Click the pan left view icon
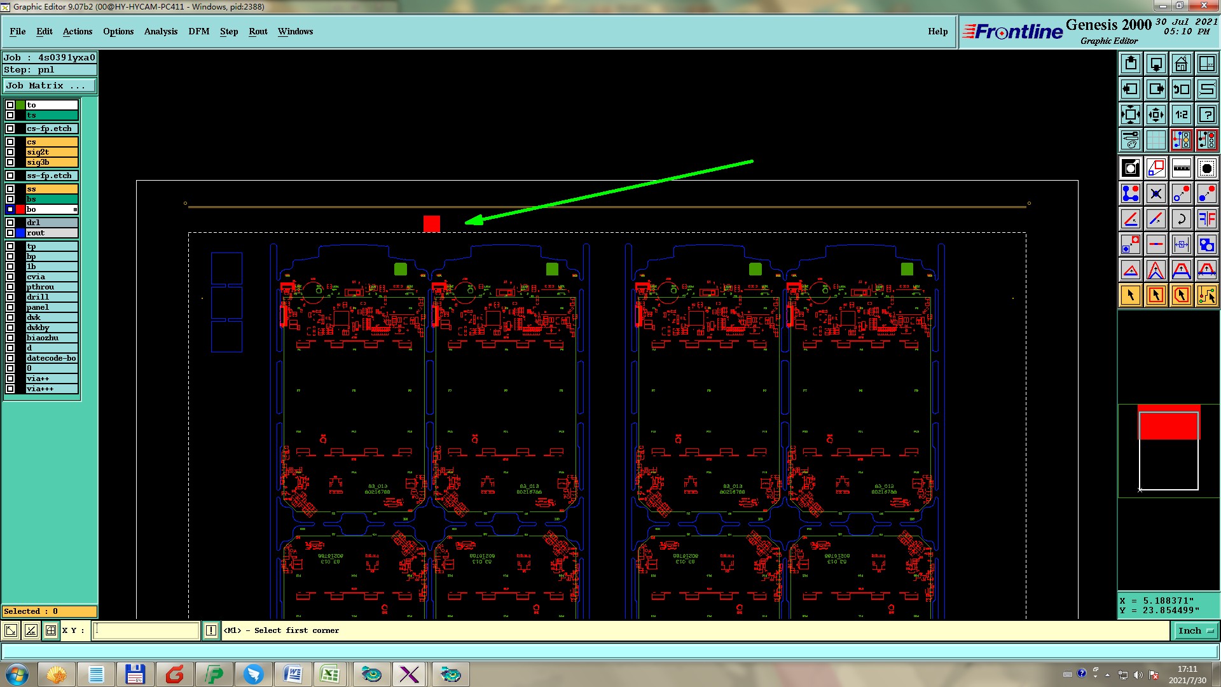This screenshot has height=687, width=1221. tap(1130, 89)
